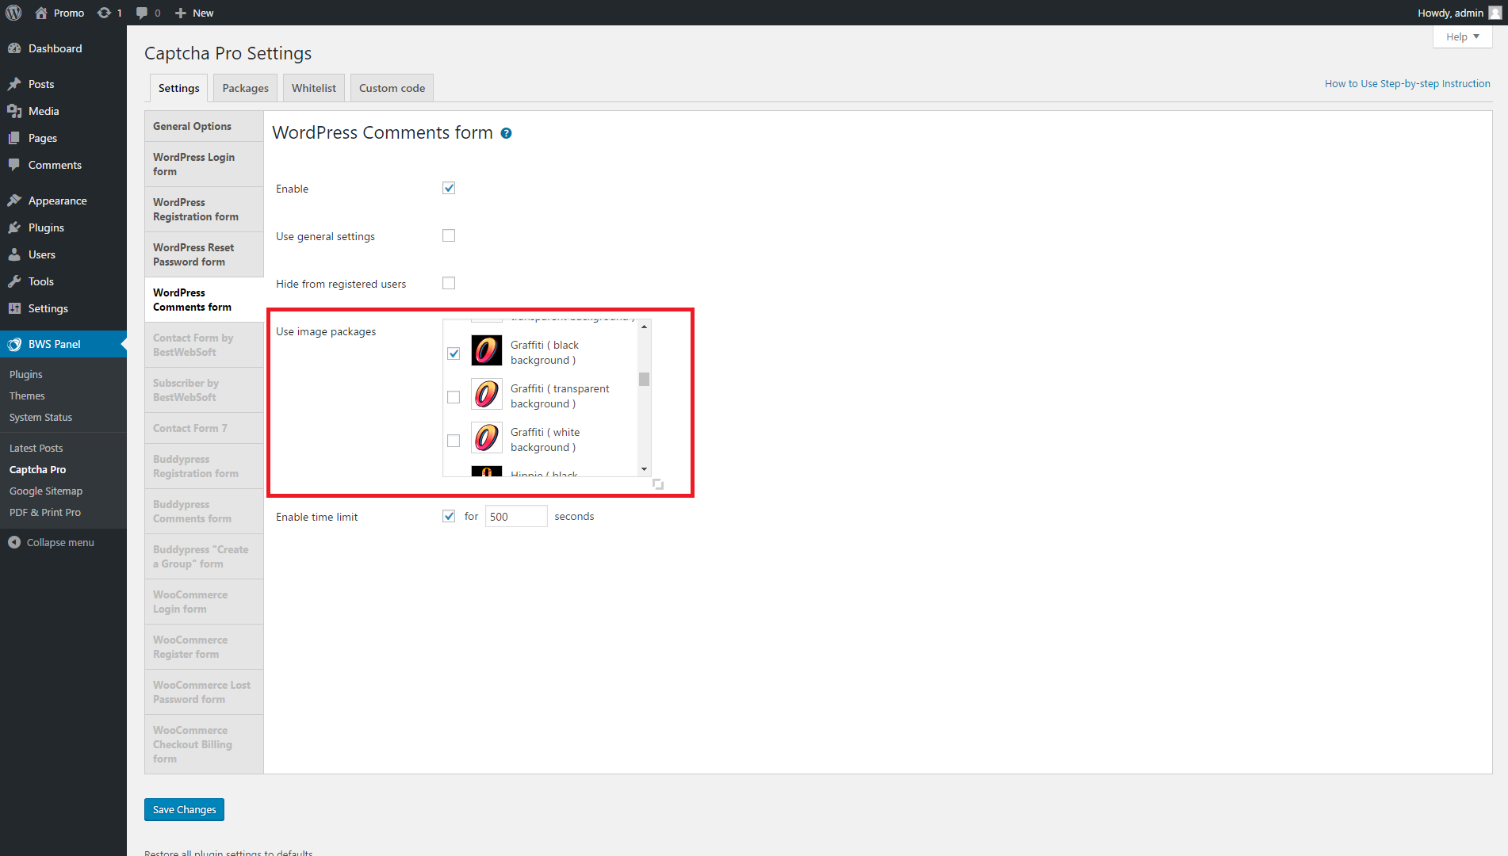
Task: Click the Posts pin icon
Action: pos(14,84)
